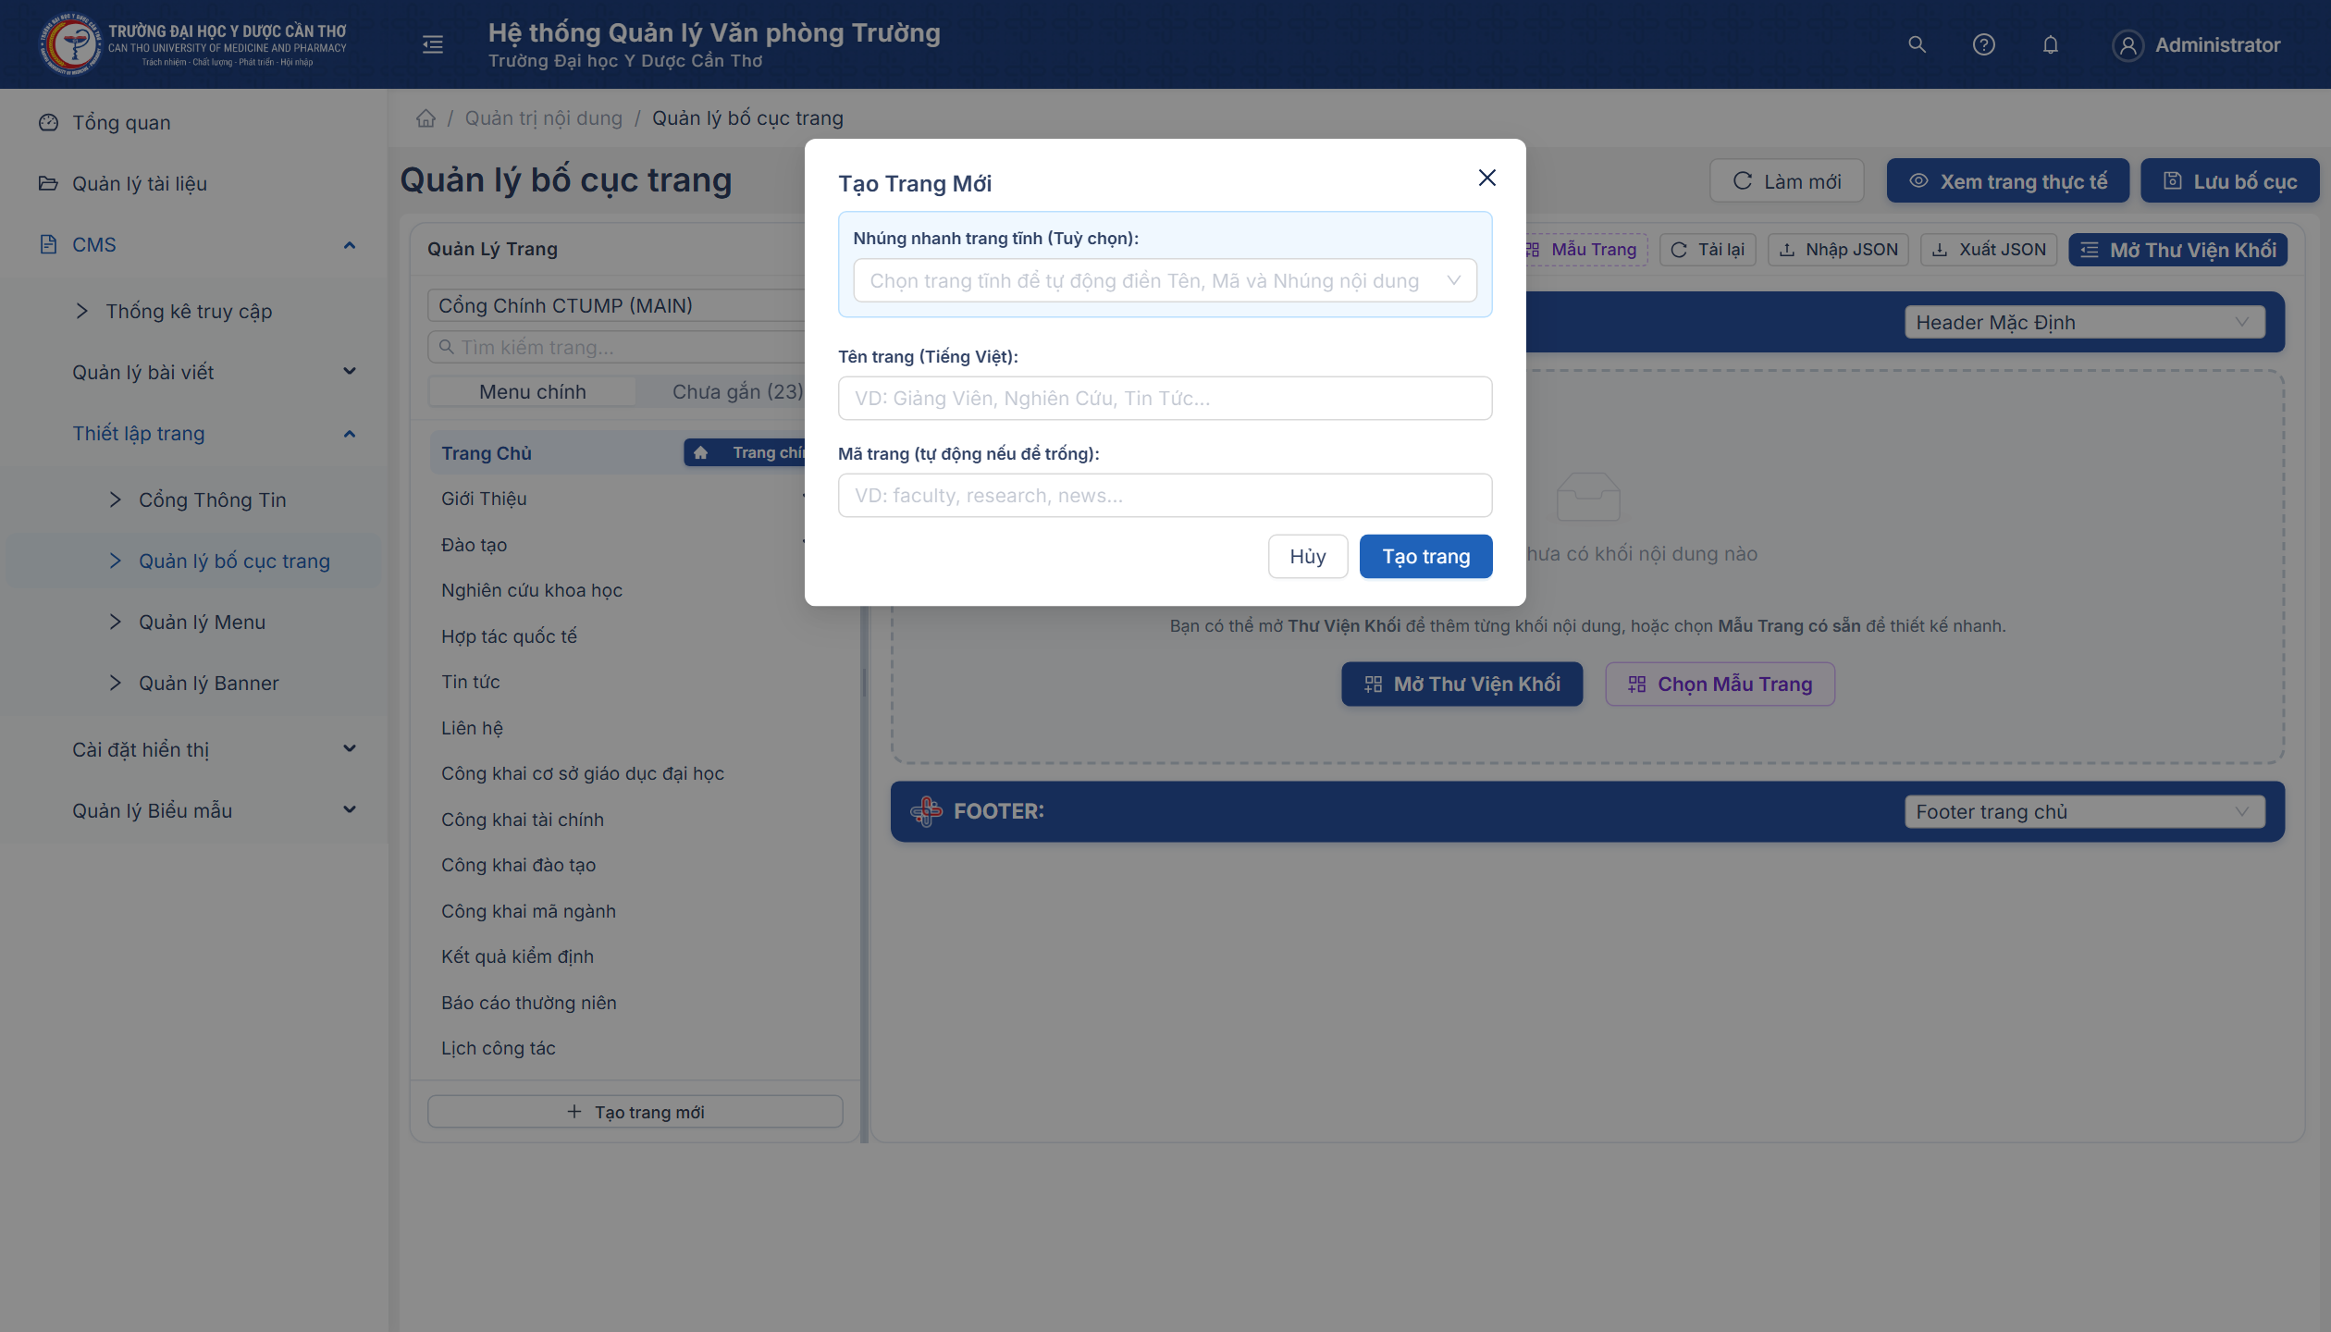Focus the Tên trang (Tiếng Việt) field
2331x1332 pixels.
click(1165, 399)
